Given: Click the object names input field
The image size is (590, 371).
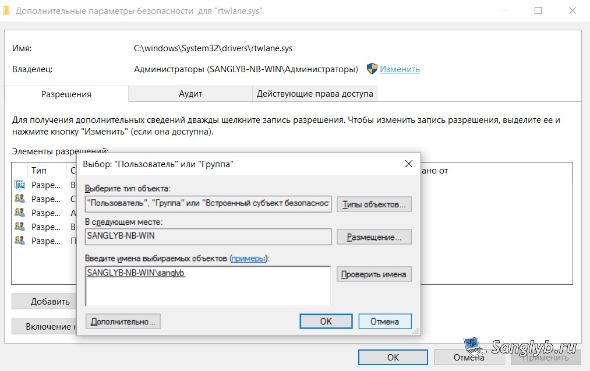Looking at the screenshot, I should tap(208, 286).
